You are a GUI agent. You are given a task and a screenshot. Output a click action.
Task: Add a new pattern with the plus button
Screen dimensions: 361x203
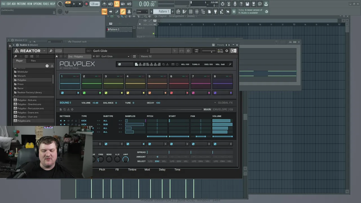[172, 12]
